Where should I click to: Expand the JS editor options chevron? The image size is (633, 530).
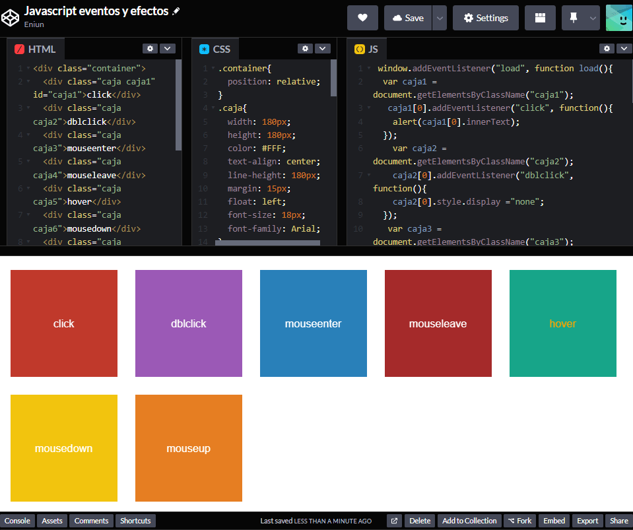click(x=624, y=48)
